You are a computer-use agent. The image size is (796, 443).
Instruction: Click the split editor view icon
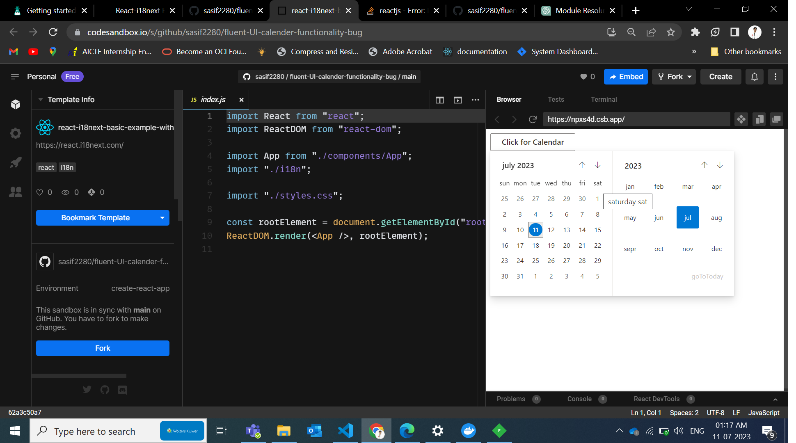click(439, 100)
